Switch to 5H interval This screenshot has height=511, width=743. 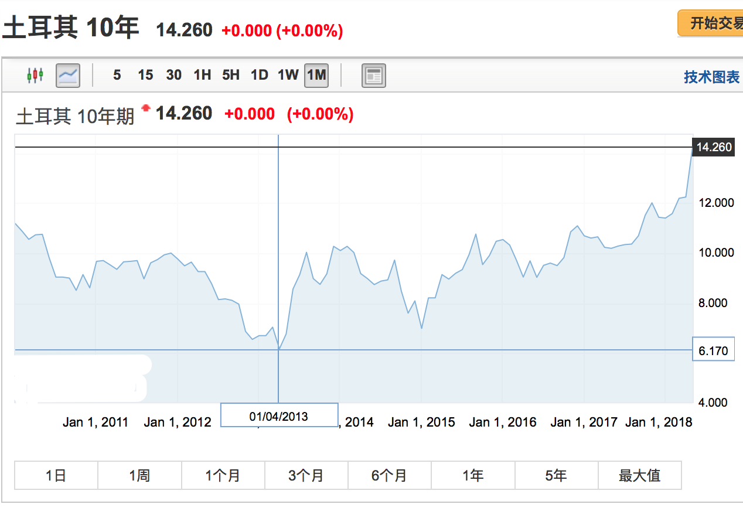[x=231, y=75]
